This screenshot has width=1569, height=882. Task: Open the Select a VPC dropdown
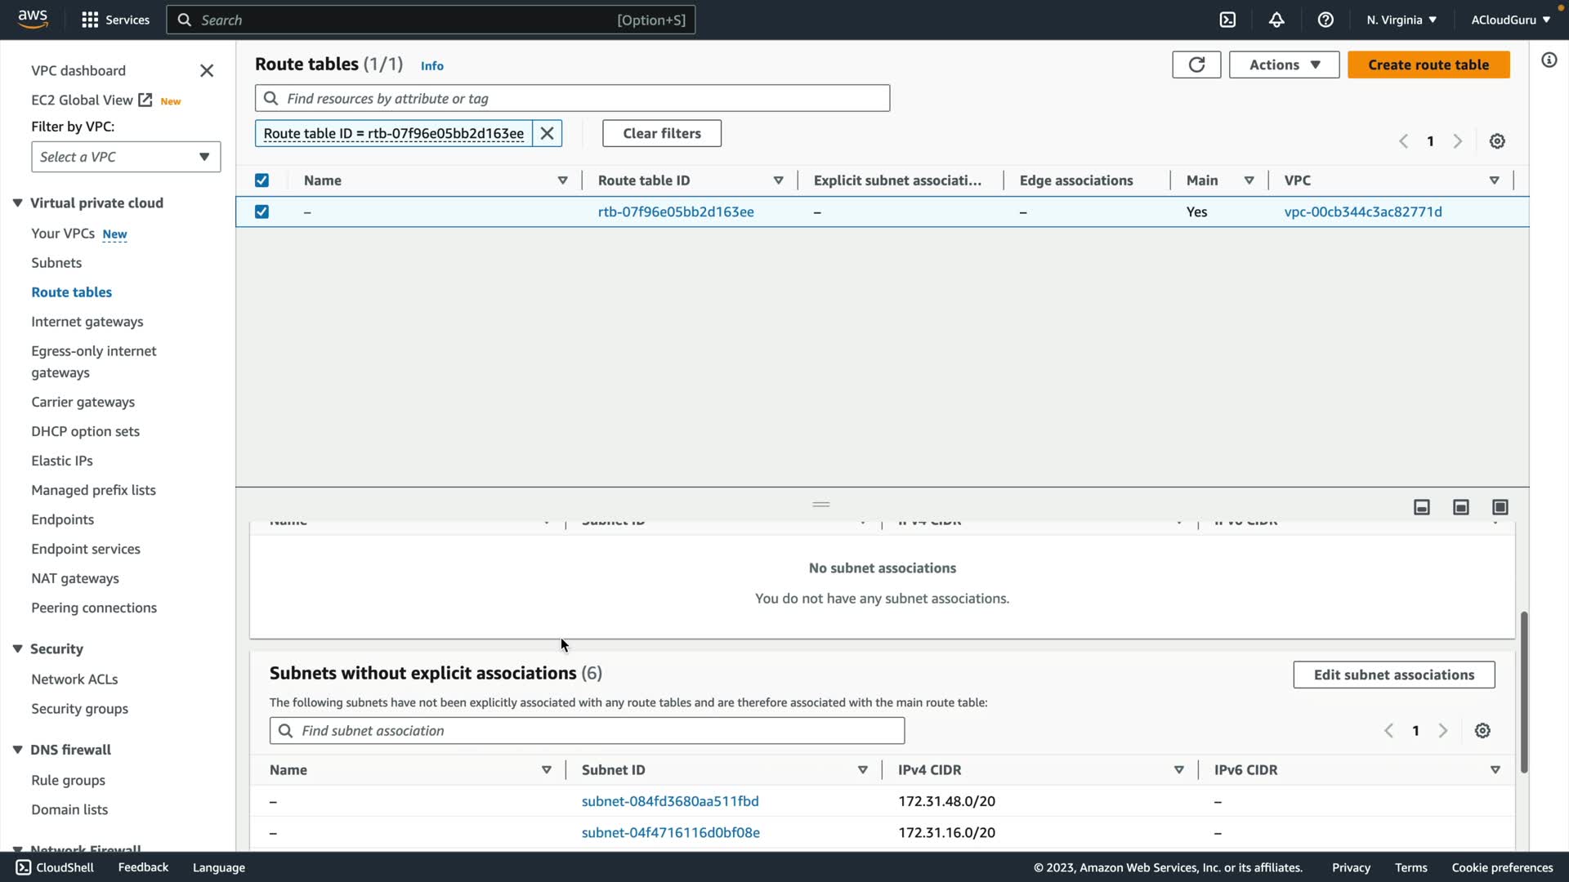(x=126, y=157)
